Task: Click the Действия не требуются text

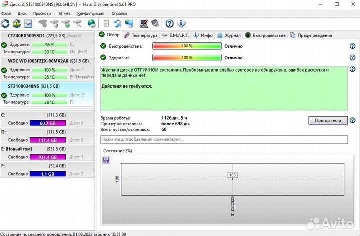Action: (x=127, y=86)
